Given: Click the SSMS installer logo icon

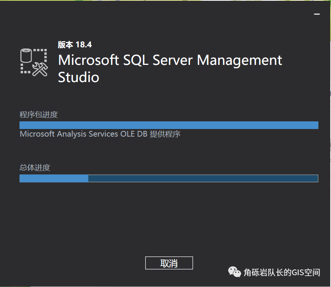Looking at the screenshot, I should click(x=34, y=62).
